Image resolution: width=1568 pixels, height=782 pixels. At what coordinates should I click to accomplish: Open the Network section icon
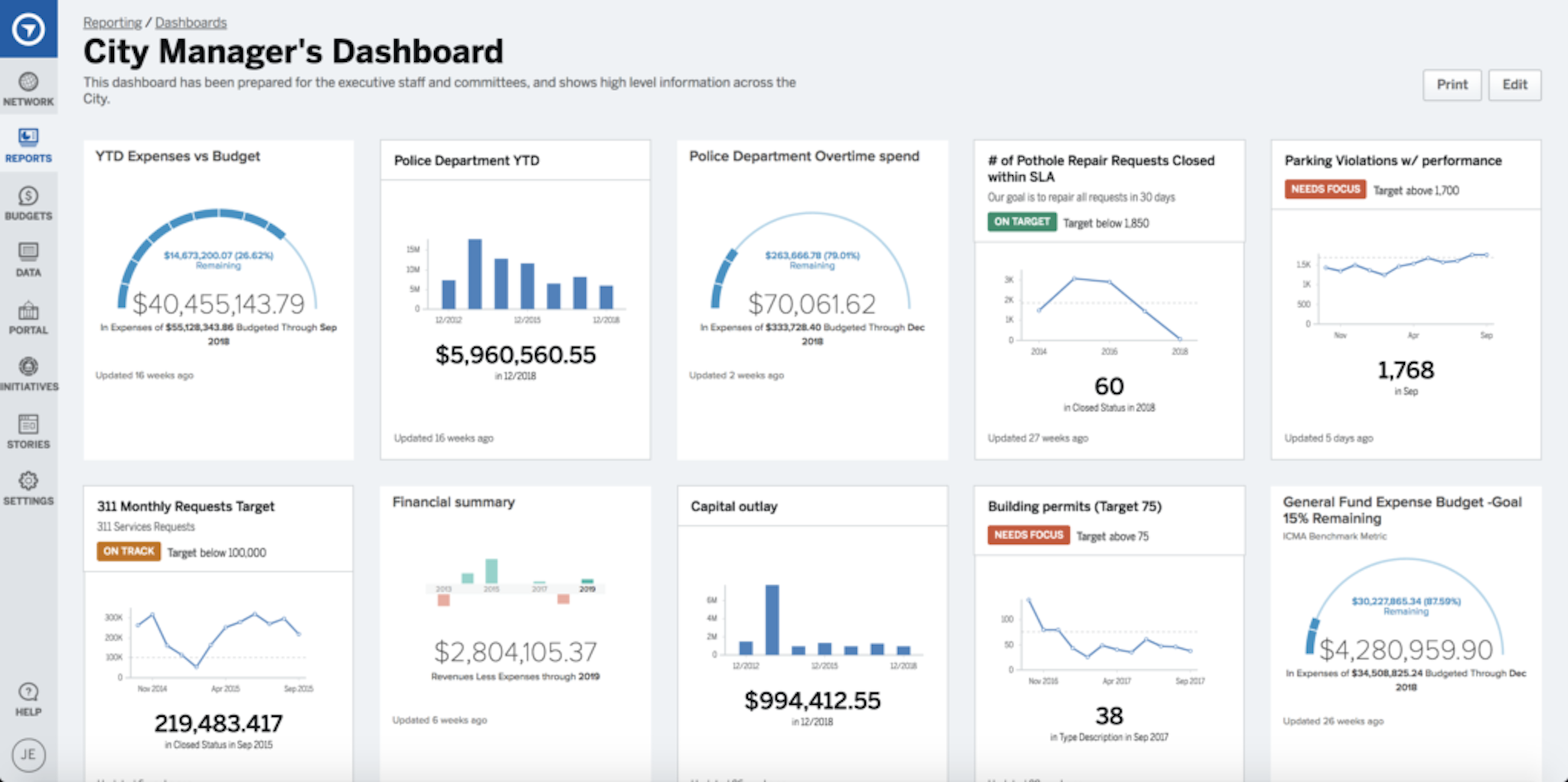tap(28, 82)
